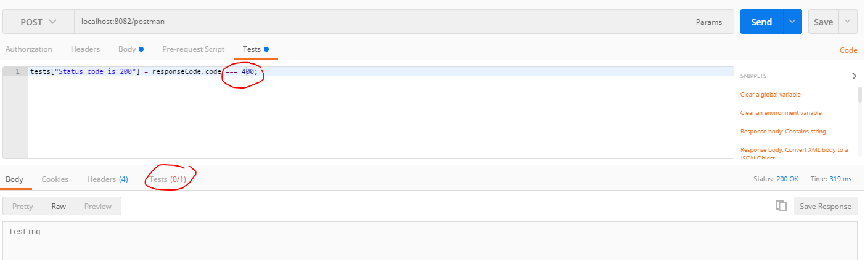
Task: Open the POST method dropdown
Action: pos(38,22)
